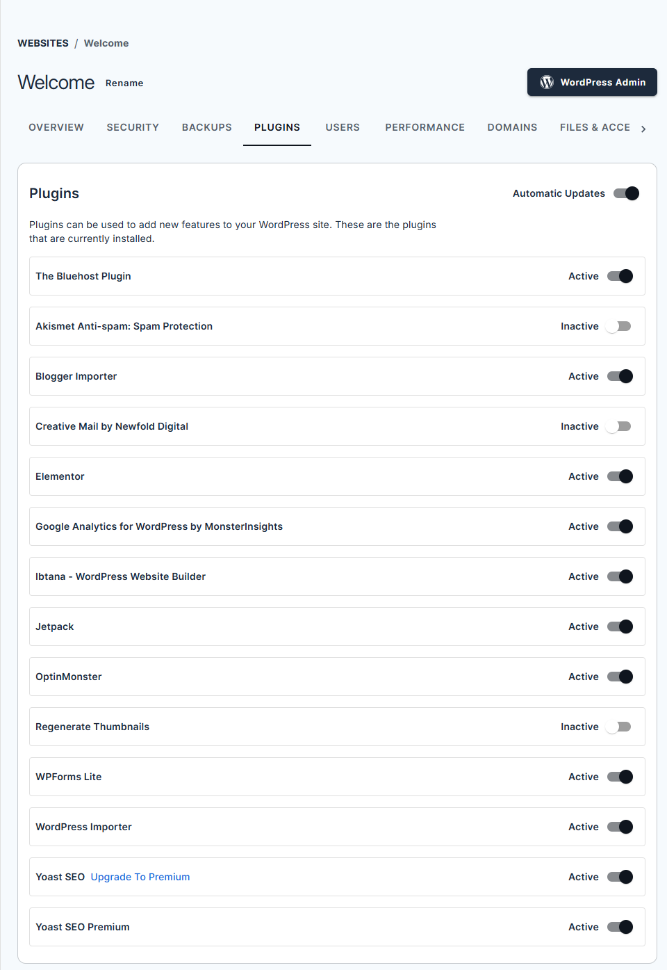The width and height of the screenshot is (667, 970).
Task: Deactivate the Jetpack plugin
Action: click(620, 627)
